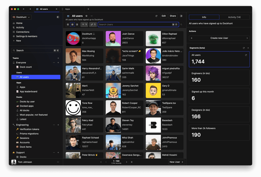Open the more options menu beside All users title
This screenshot has width=261, height=177.
point(91,16)
